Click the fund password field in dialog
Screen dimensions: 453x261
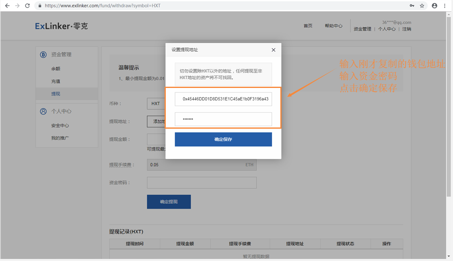[x=223, y=119]
